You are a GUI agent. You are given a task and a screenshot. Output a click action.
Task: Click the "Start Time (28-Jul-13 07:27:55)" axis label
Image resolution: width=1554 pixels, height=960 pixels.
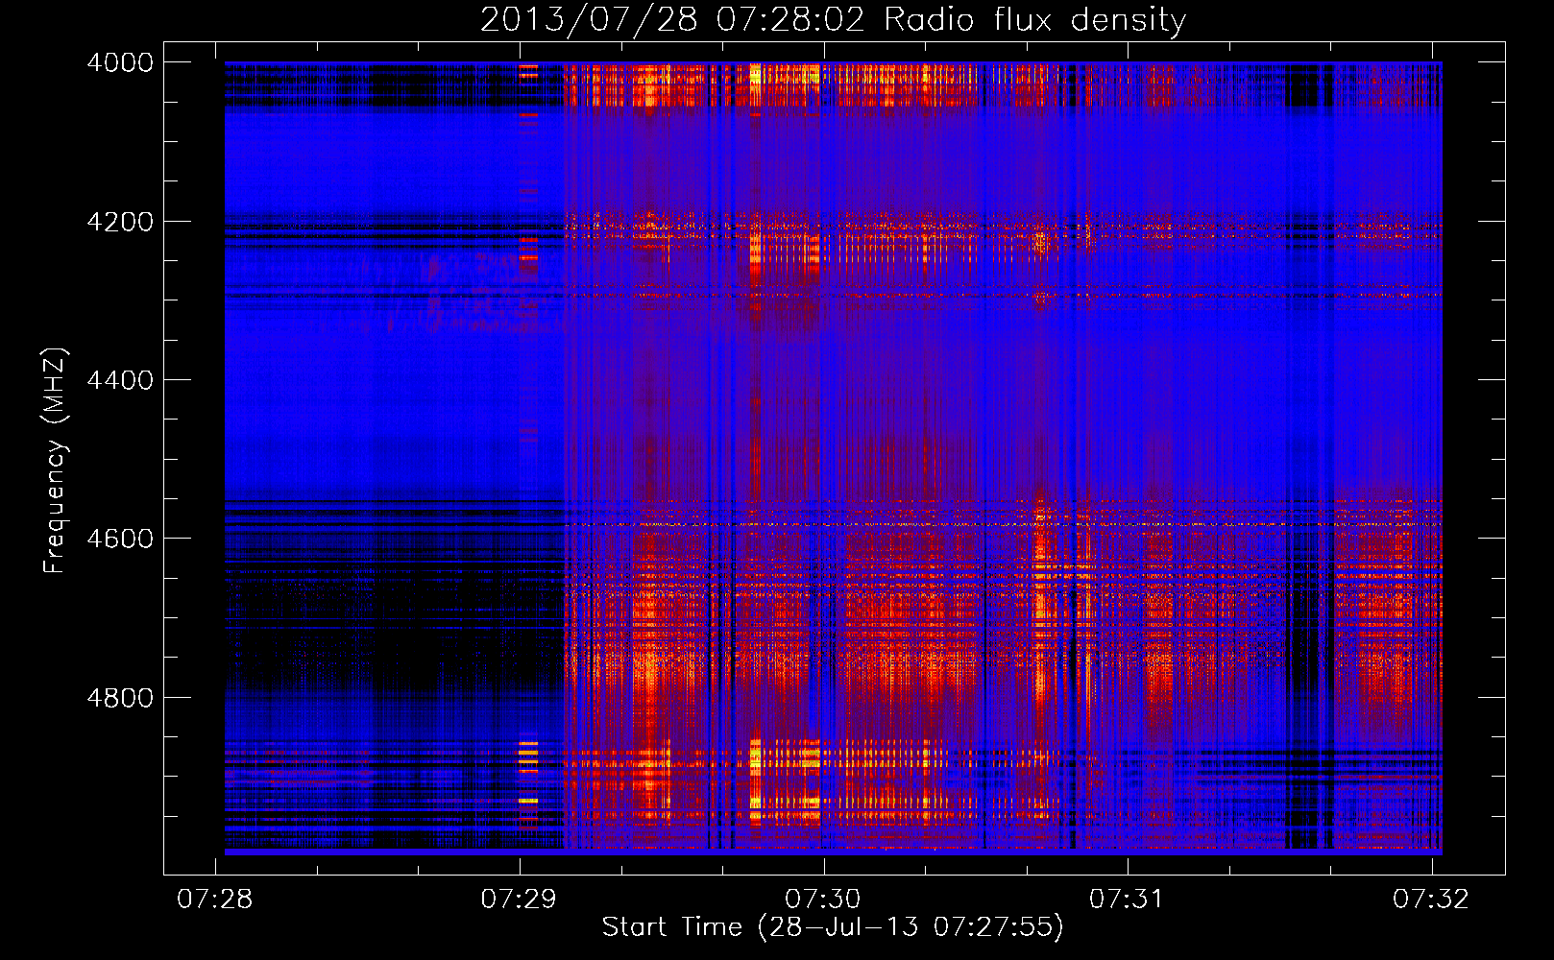point(833,927)
